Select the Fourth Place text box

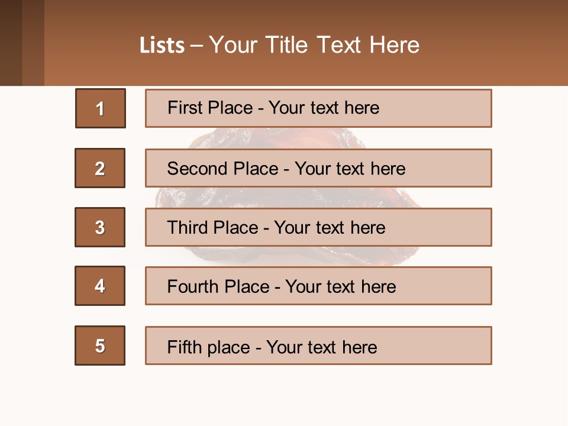pyautogui.click(x=318, y=286)
